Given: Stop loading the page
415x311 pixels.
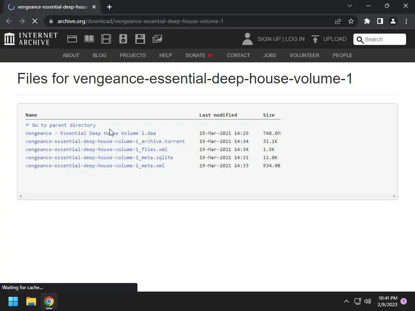Looking at the screenshot, I should click(35, 21).
